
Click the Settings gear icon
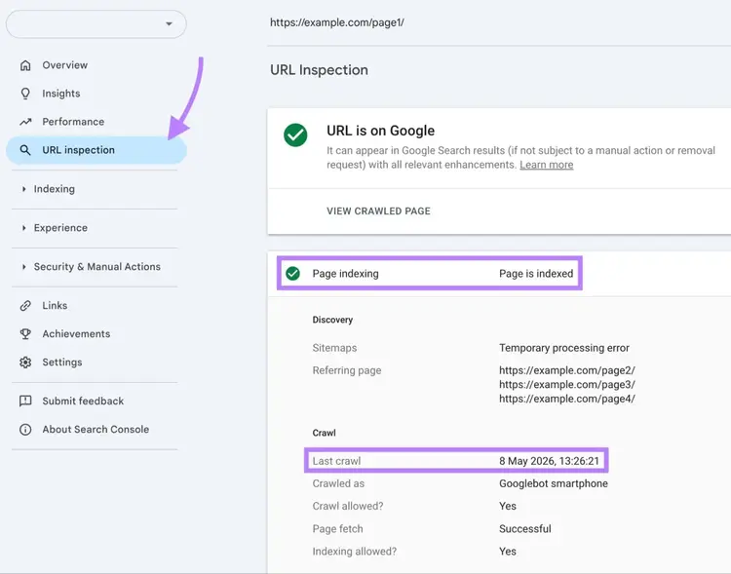click(x=25, y=363)
